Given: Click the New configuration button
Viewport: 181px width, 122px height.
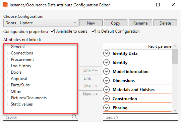Looking at the screenshot, I should click(91, 23).
